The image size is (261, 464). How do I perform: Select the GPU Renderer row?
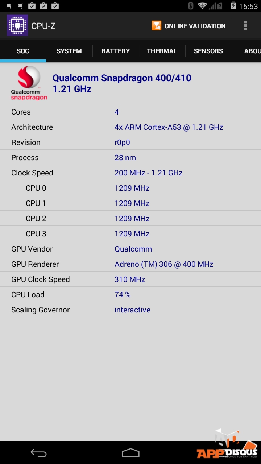pyautogui.click(x=130, y=264)
